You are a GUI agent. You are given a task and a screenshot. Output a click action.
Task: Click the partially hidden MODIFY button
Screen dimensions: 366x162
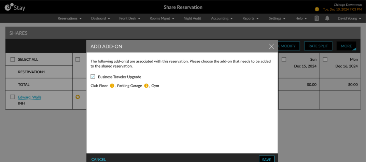coord(288,46)
